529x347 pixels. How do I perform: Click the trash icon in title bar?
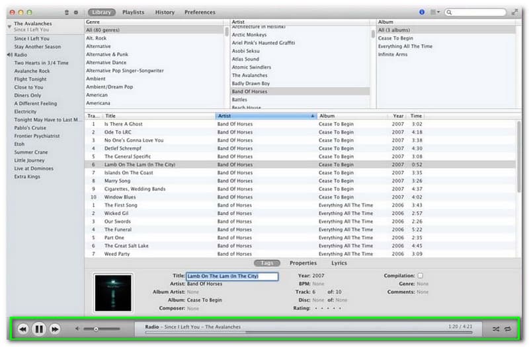pyautogui.click(x=66, y=13)
